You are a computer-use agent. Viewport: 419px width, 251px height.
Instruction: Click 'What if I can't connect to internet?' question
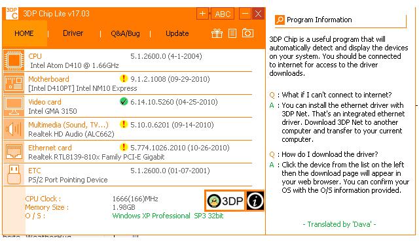pyautogui.click(x=337, y=95)
